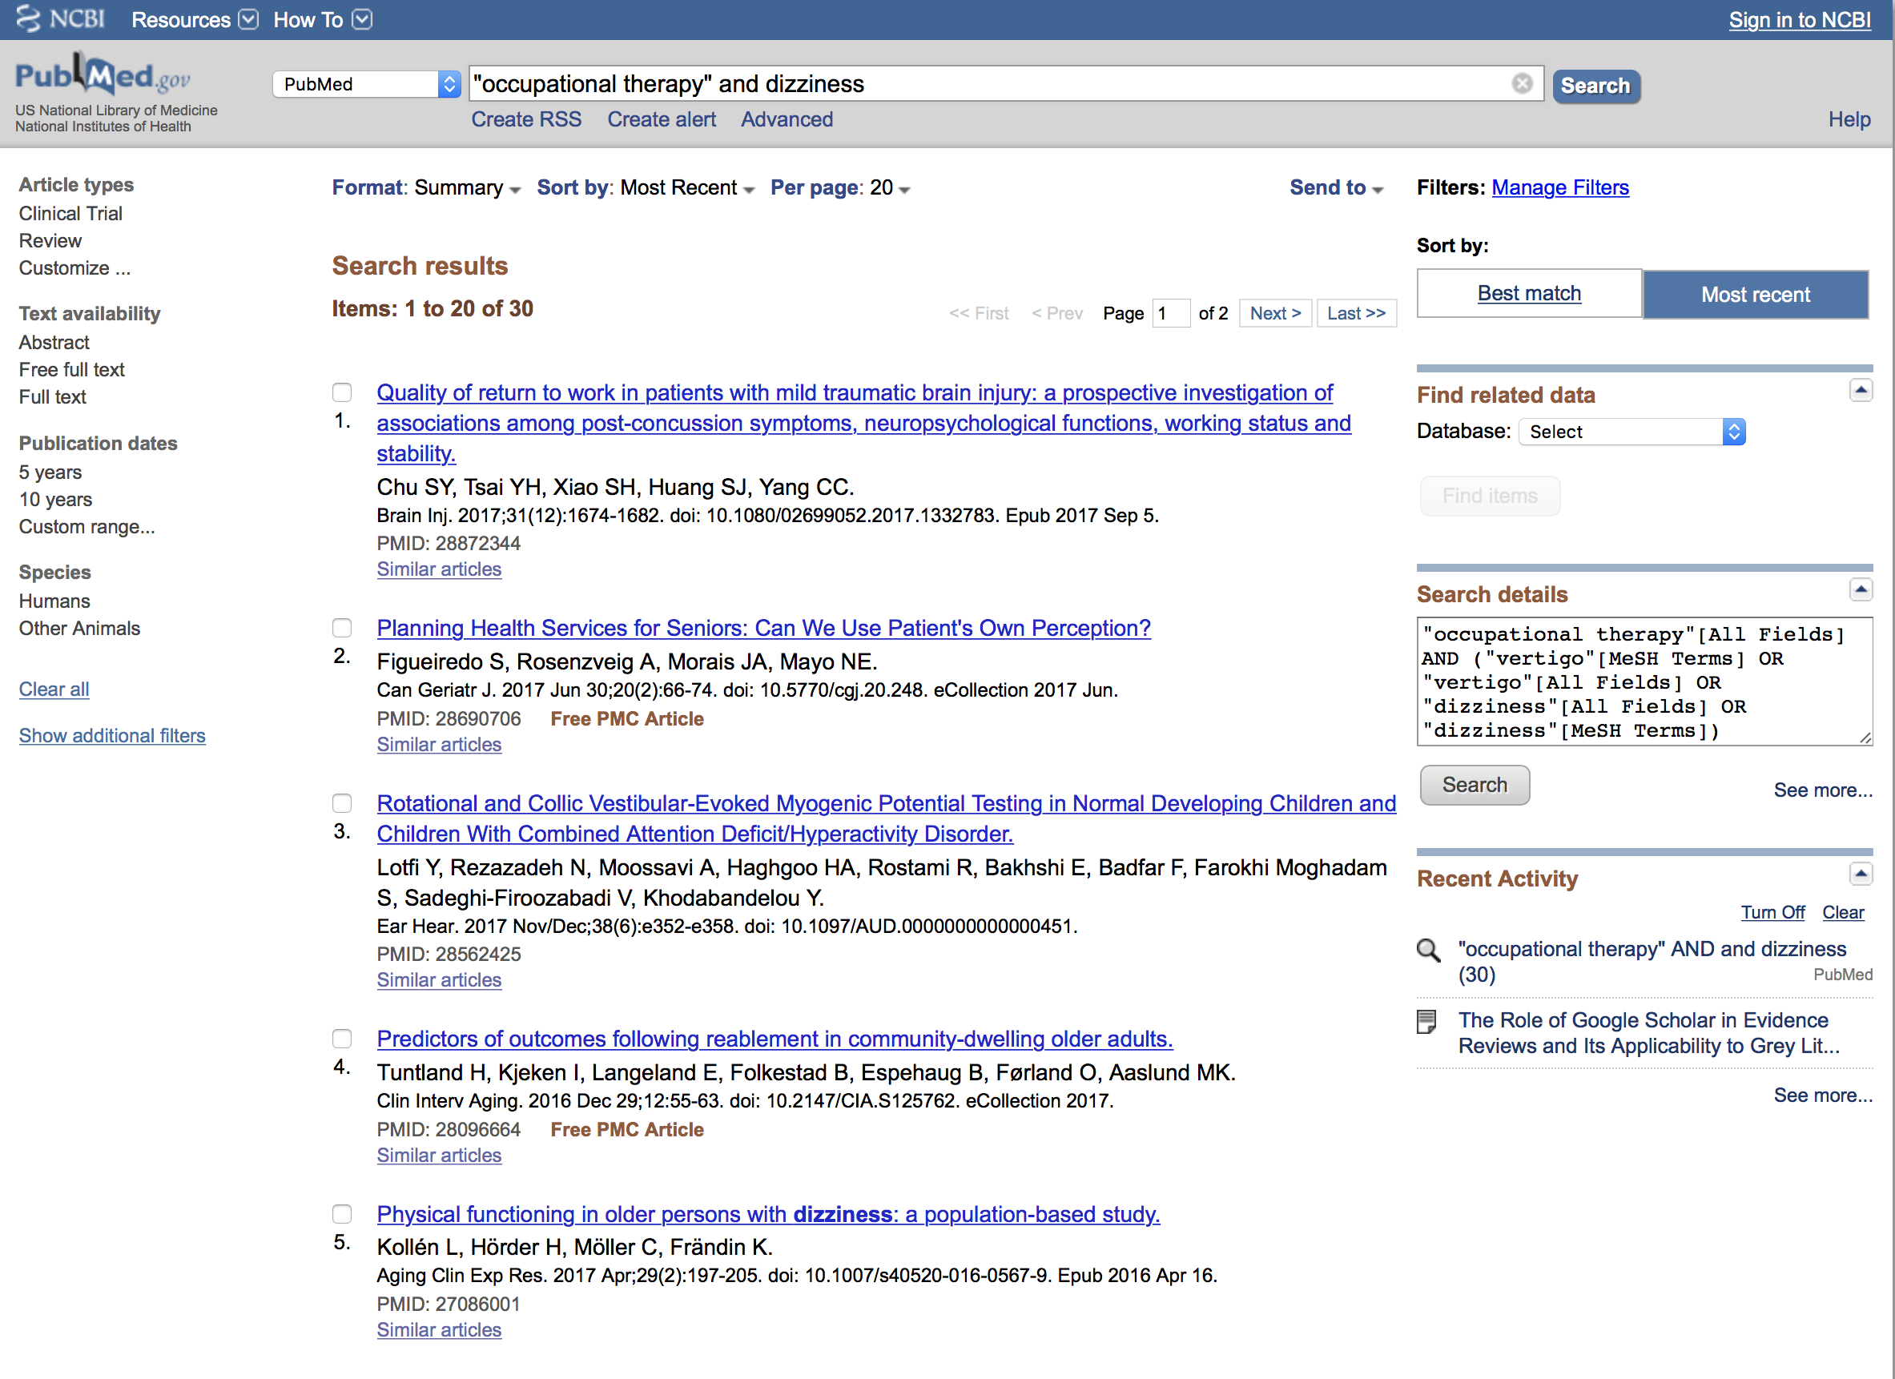Image resolution: width=1895 pixels, height=1379 pixels.
Task: Choose Custom range publication dates
Action: click(87, 528)
